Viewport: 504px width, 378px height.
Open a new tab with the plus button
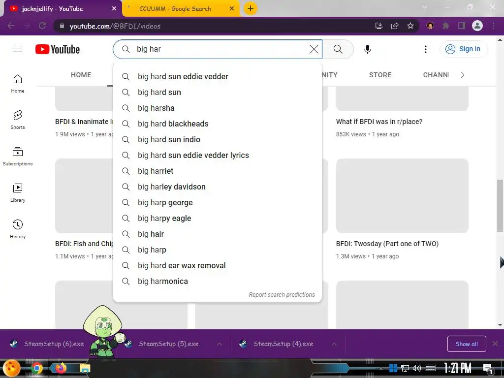pyautogui.click(x=251, y=8)
